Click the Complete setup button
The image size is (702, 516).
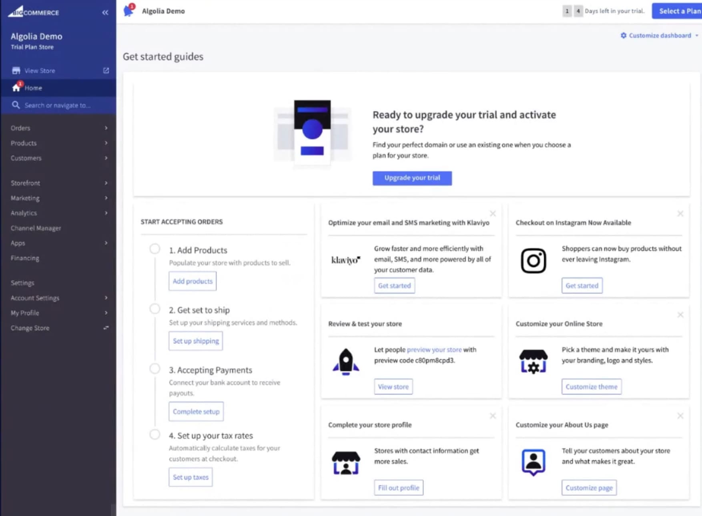[196, 412]
